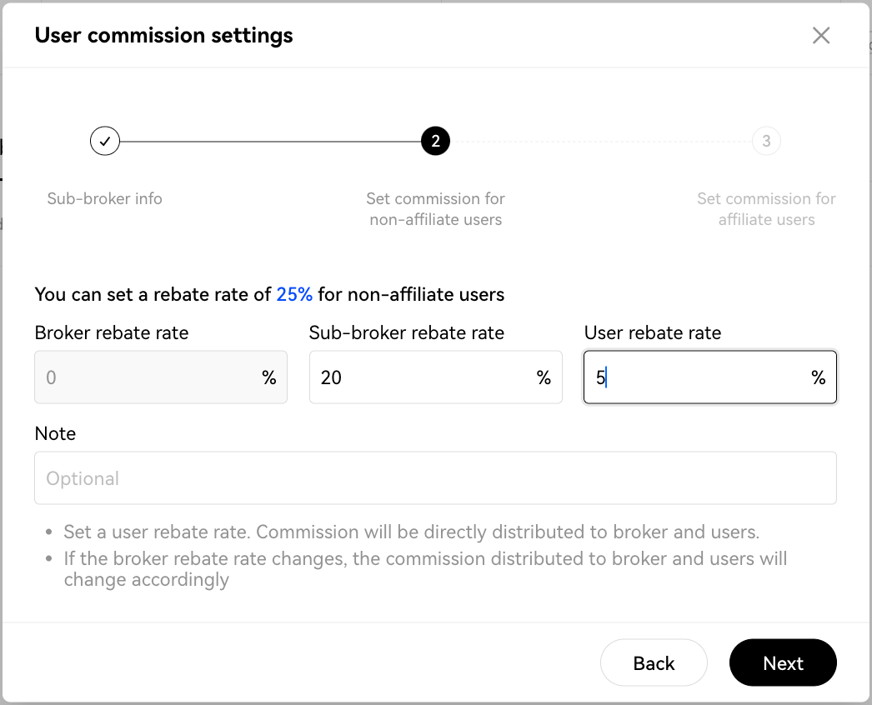
Task: Select the affiliate users commission step label
Action: 766,209
